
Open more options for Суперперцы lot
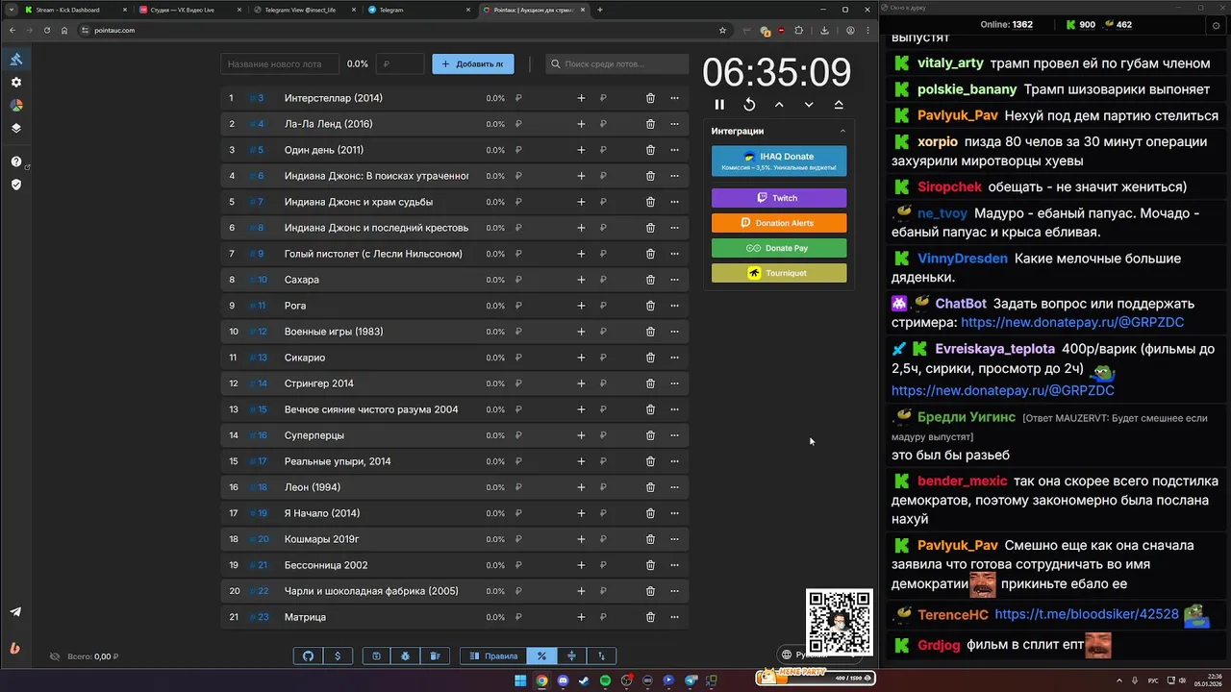(674, 435)
